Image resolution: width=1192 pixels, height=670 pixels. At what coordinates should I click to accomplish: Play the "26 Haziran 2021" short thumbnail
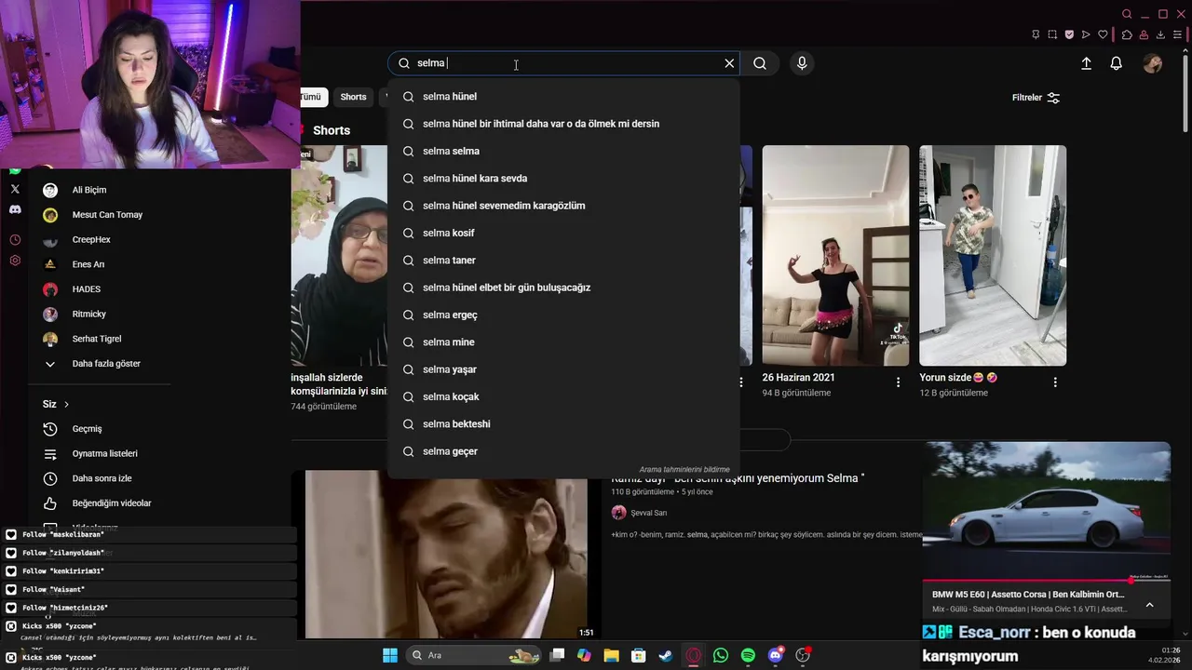point(835,256)
